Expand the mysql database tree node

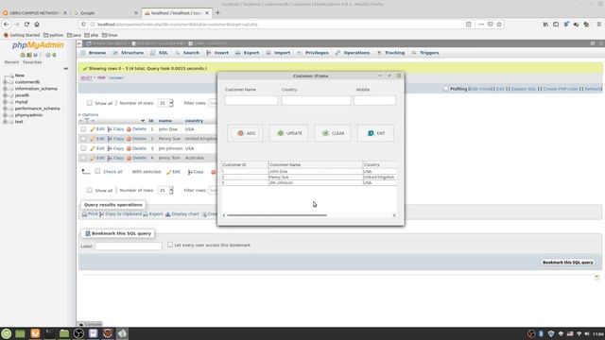pos(6,102)
